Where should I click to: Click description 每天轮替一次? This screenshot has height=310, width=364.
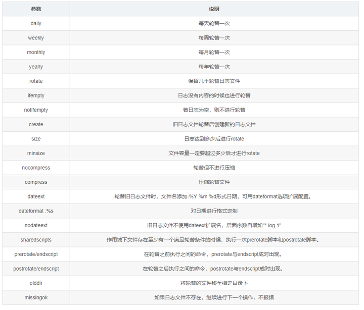[214, 23]
